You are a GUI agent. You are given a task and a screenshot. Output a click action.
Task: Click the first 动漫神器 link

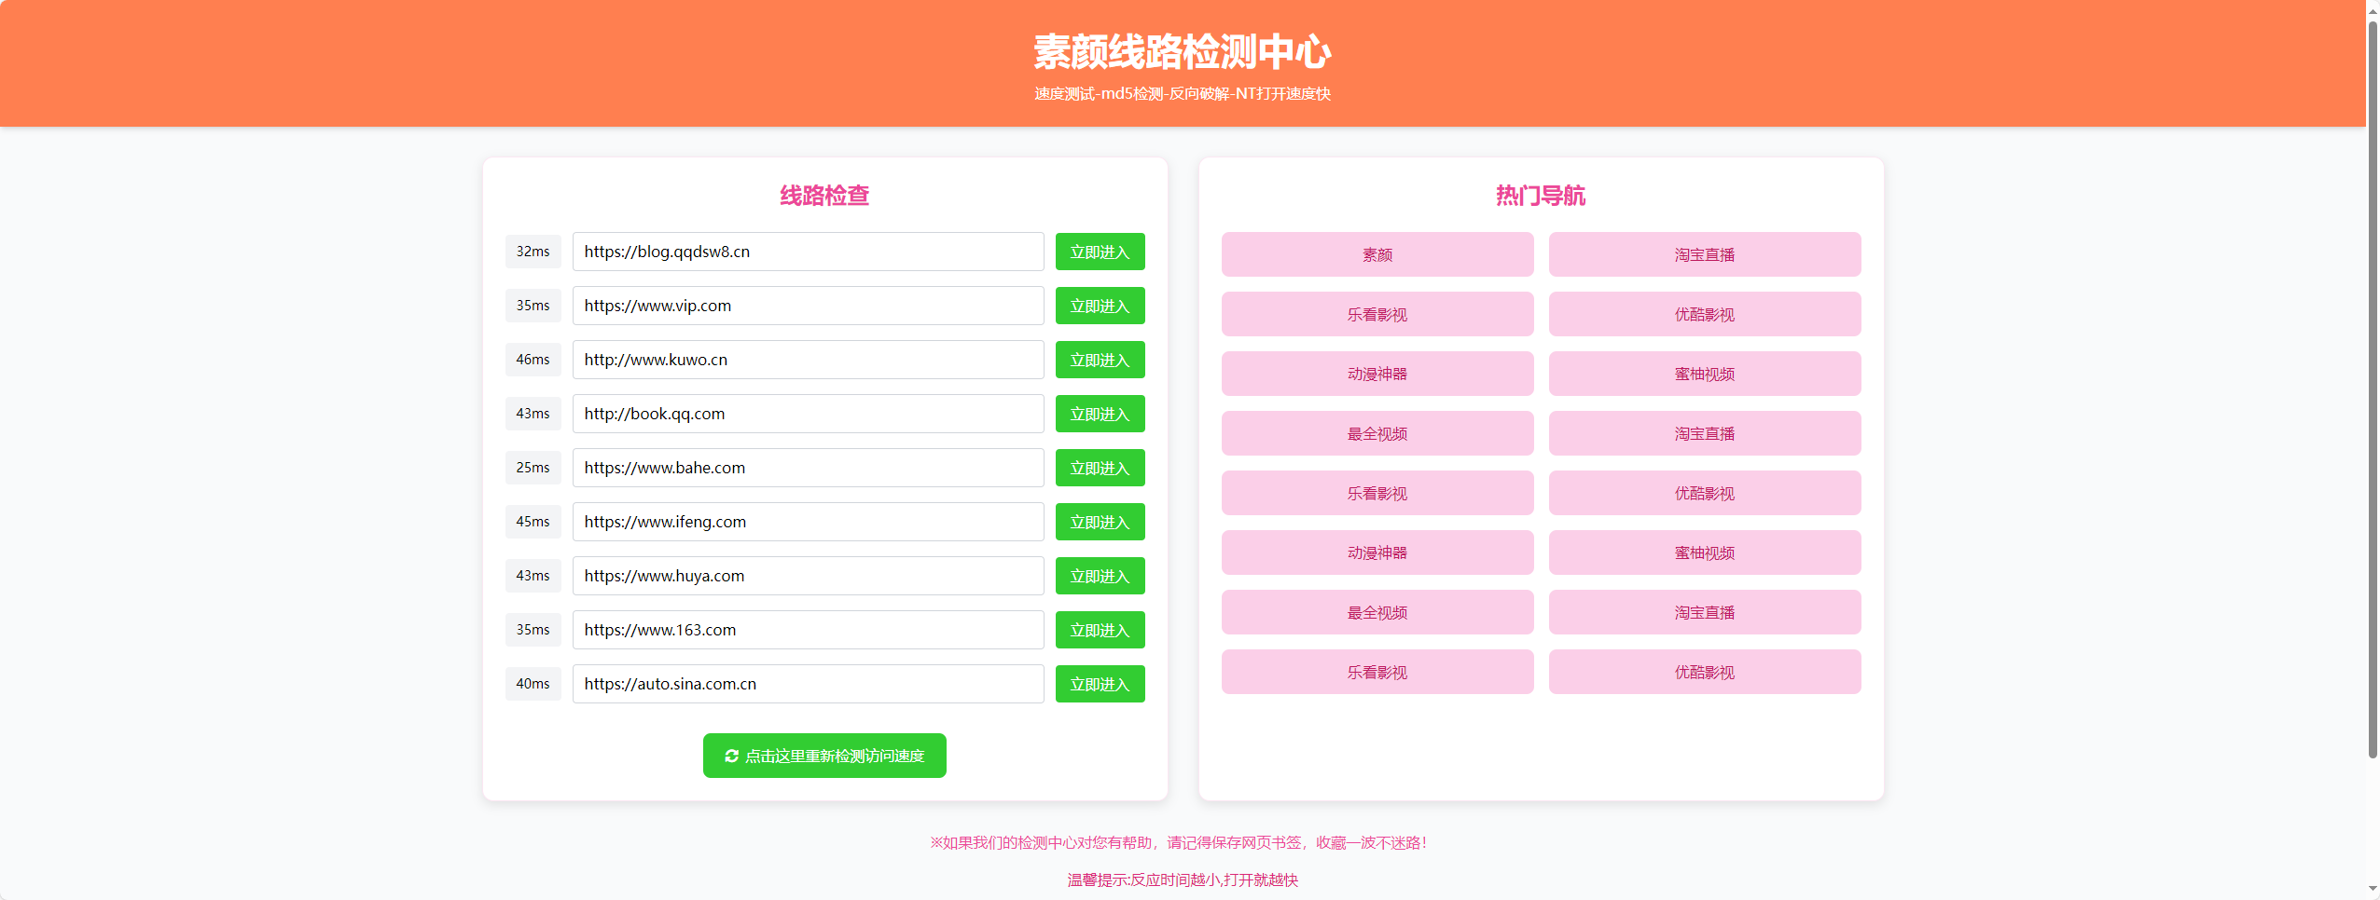[1377, 374]
